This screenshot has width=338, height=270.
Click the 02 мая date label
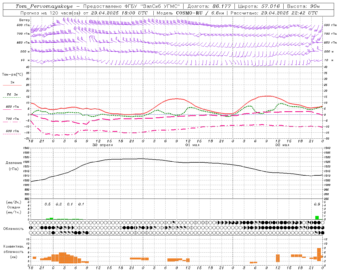pos(282,145)
